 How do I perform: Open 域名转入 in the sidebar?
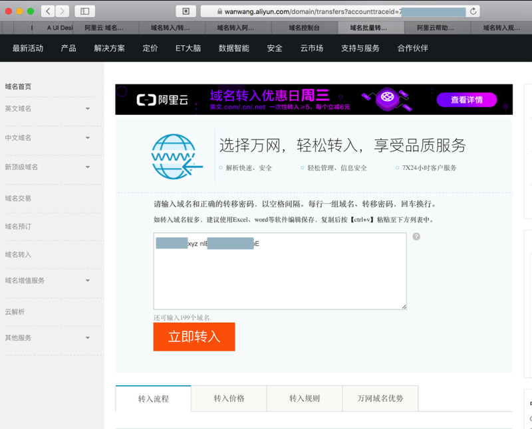pos(18,255)
